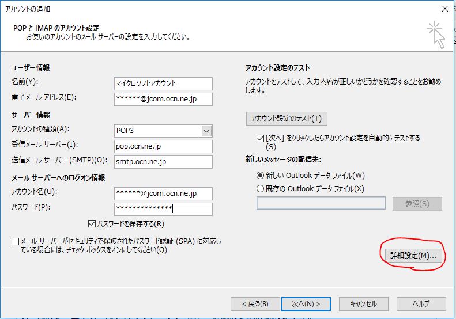Click the POP と IMAP のアカウント設定 title
The width and height of the screenshot is (456, 319).
(x=56, y=28)
